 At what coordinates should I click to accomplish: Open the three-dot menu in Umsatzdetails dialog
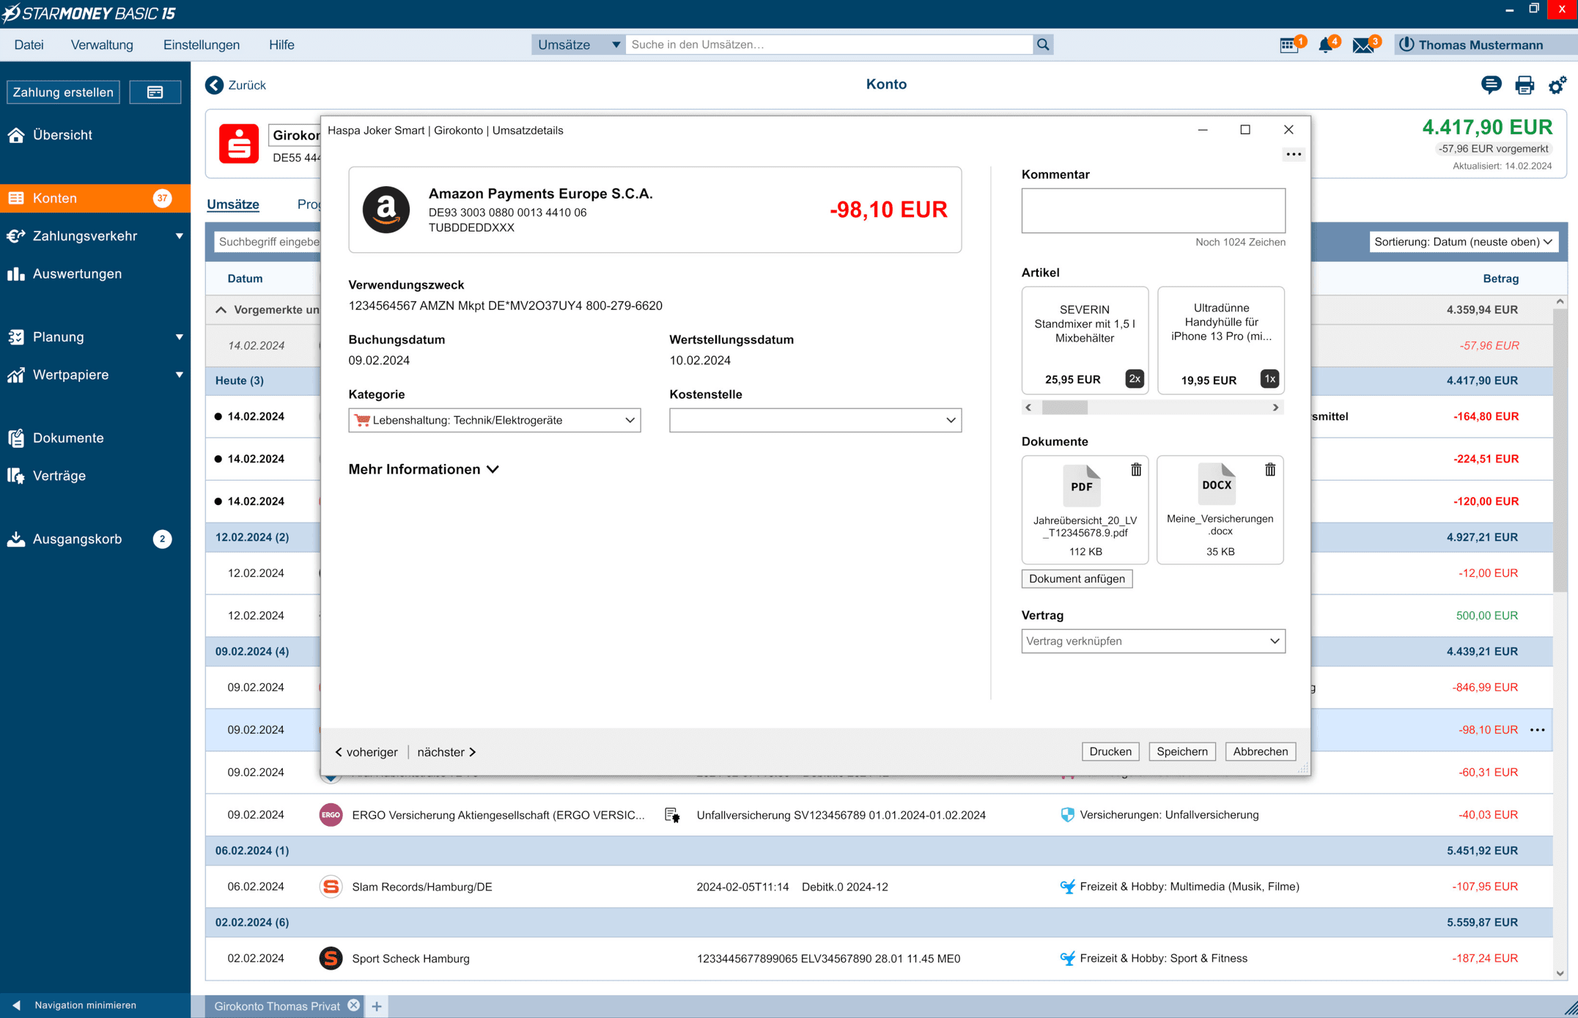pos(1294,155)
